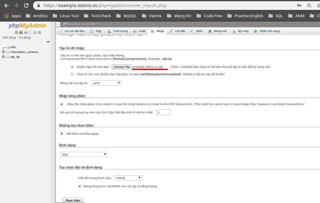
Task: Click the phpMyAdmin home icon
Action: pyautogui.click(x=16, y=32)
